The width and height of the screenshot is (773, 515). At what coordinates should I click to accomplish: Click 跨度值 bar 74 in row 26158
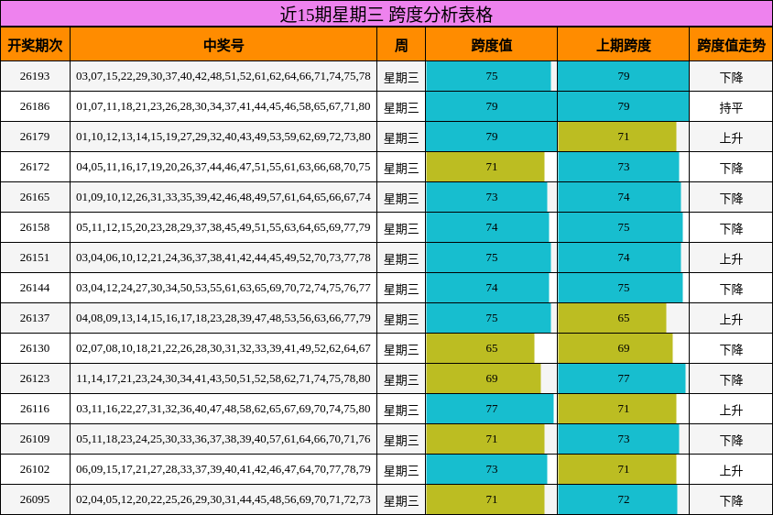[x=487, y=227]
